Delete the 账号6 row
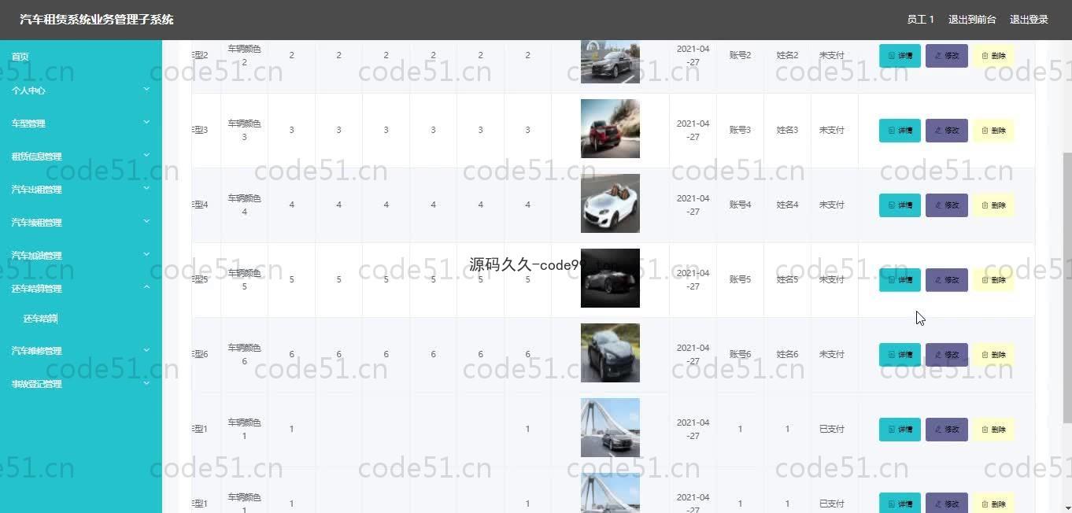The height and width of the screenshot is (513, 1072). pos(993,355)
